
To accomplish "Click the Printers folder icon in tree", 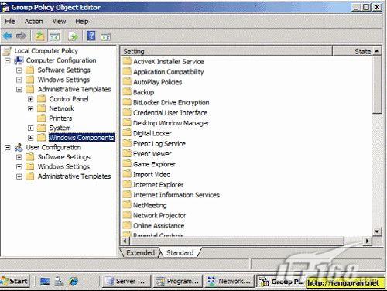I will pyautogui.click(x=42, y=118).
